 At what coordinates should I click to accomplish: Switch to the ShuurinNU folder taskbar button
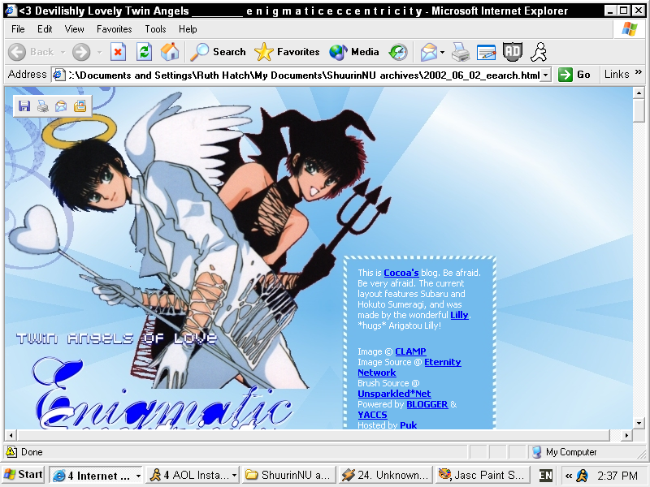pyautogui.click(x=289, y=476)
